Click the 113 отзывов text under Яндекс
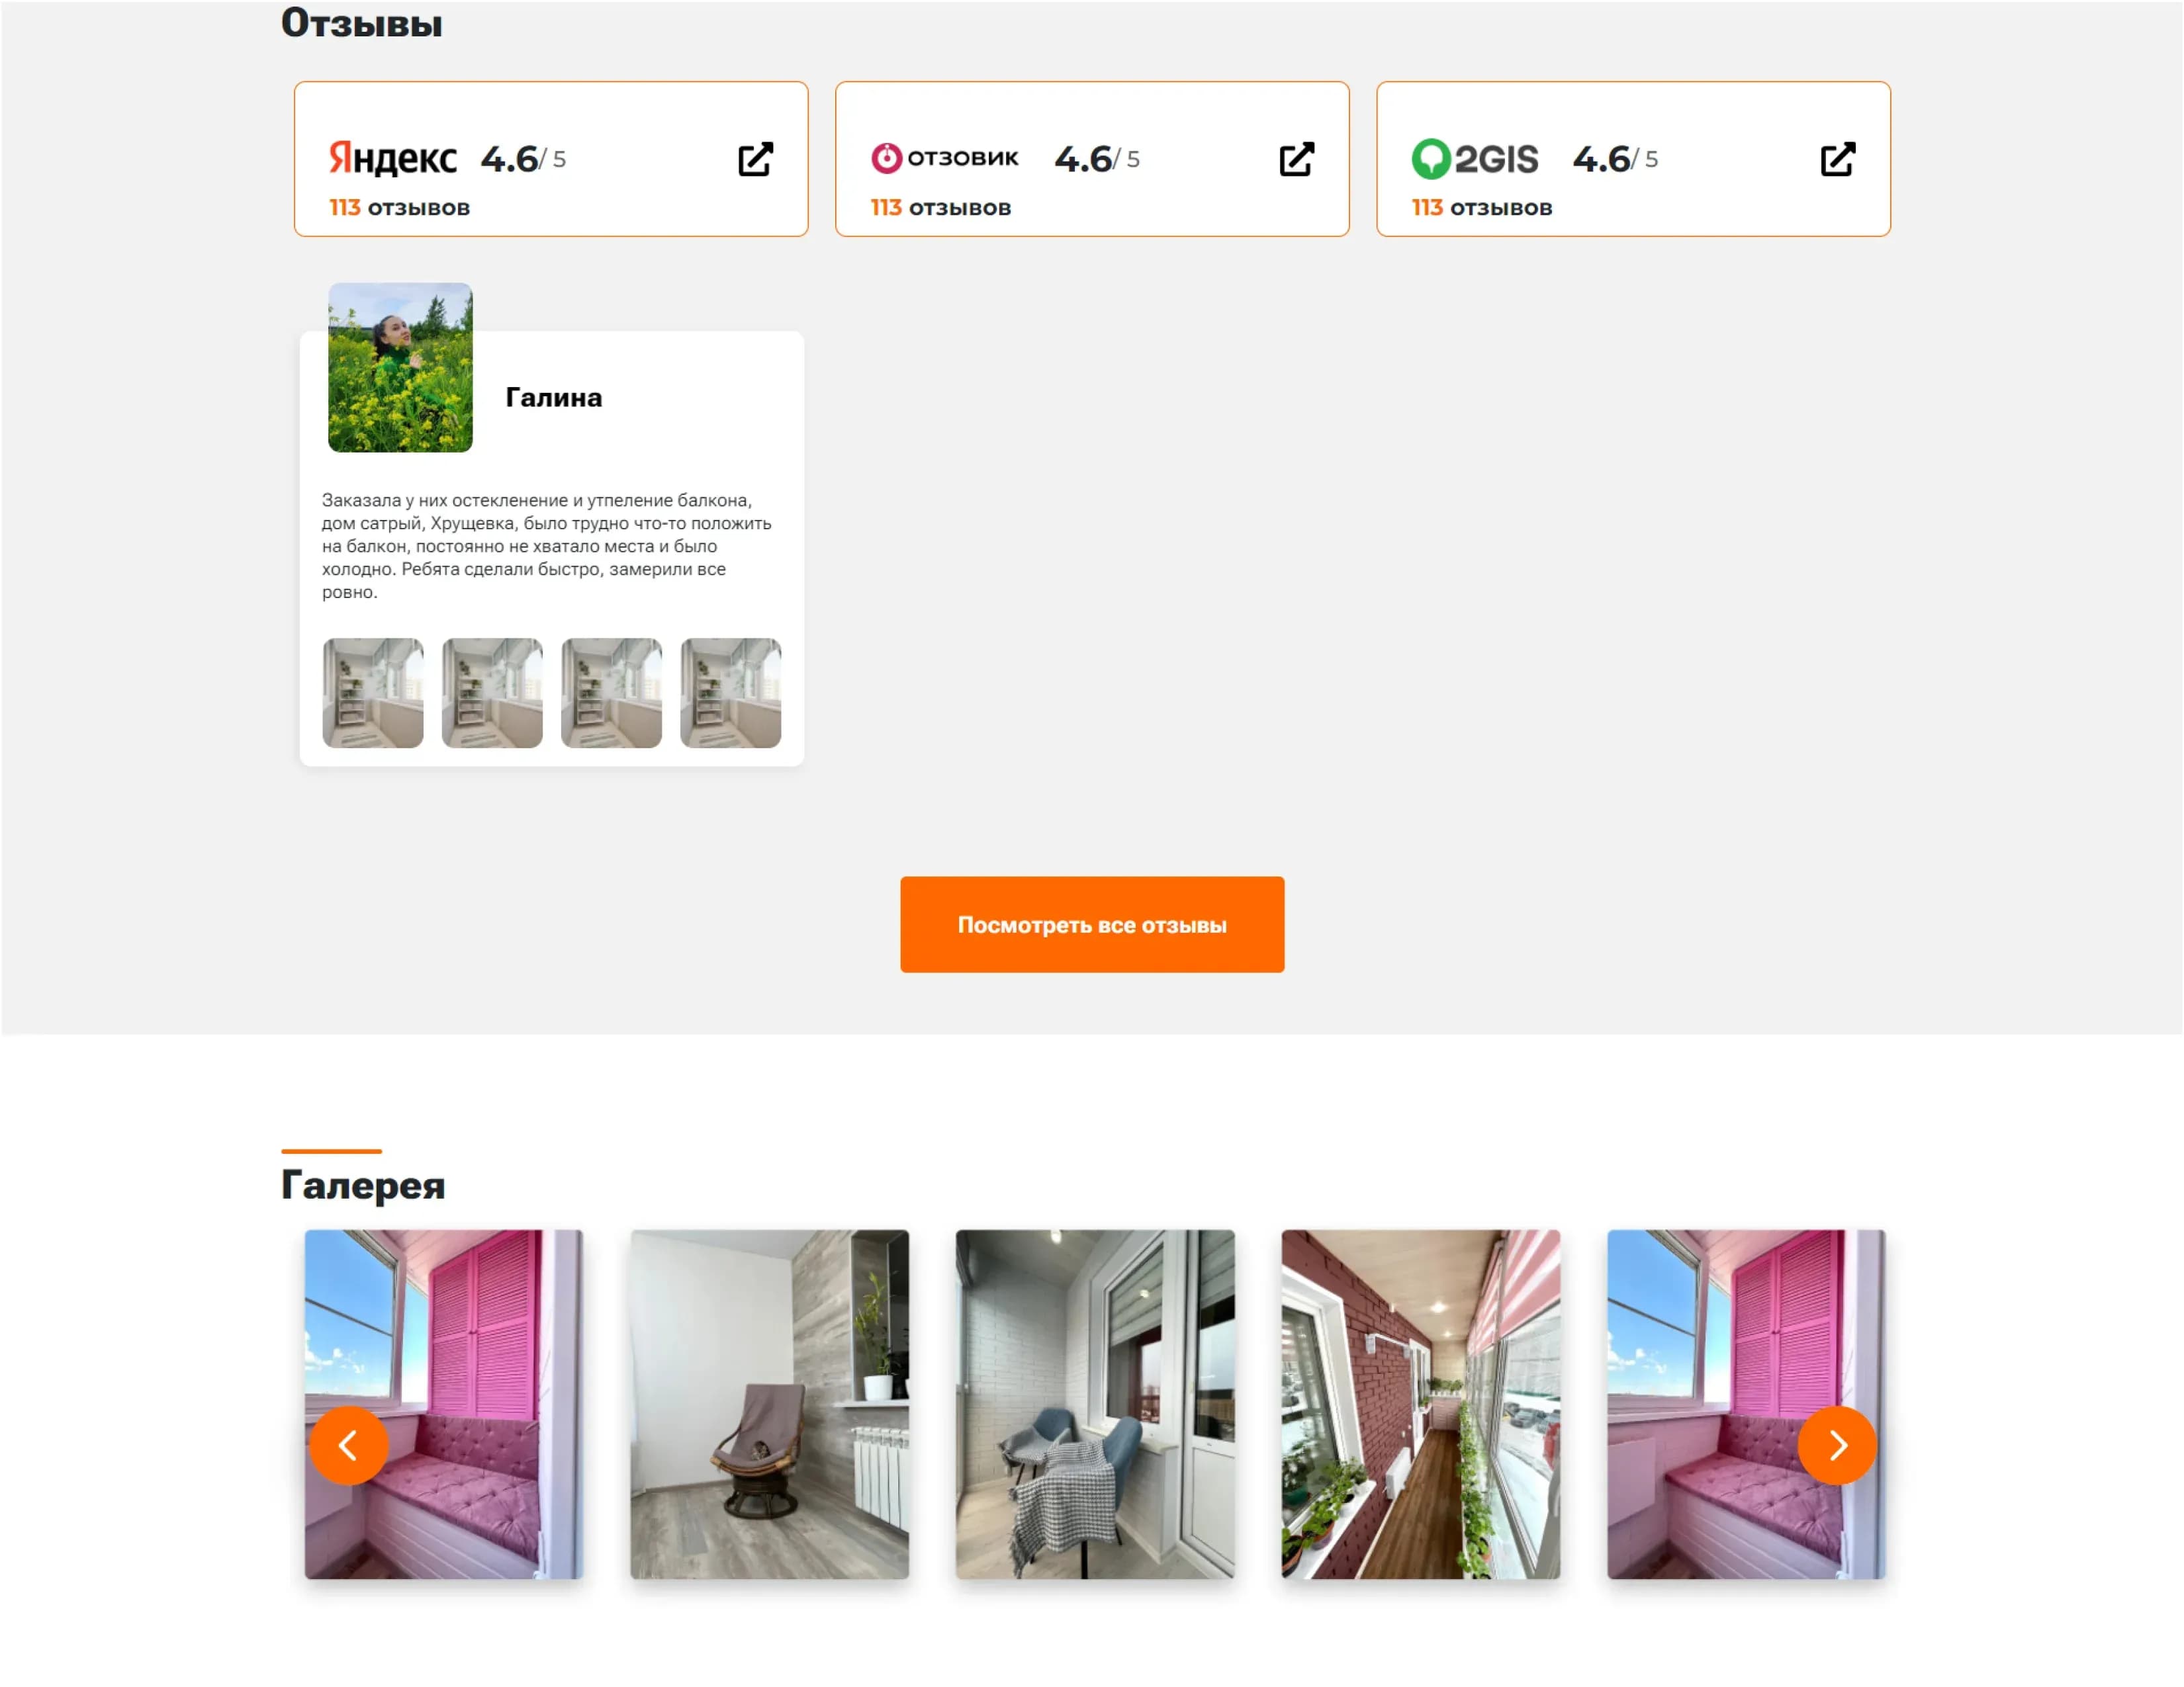Viewport: 2184px width, 1687px height. (x=399, y=208)
